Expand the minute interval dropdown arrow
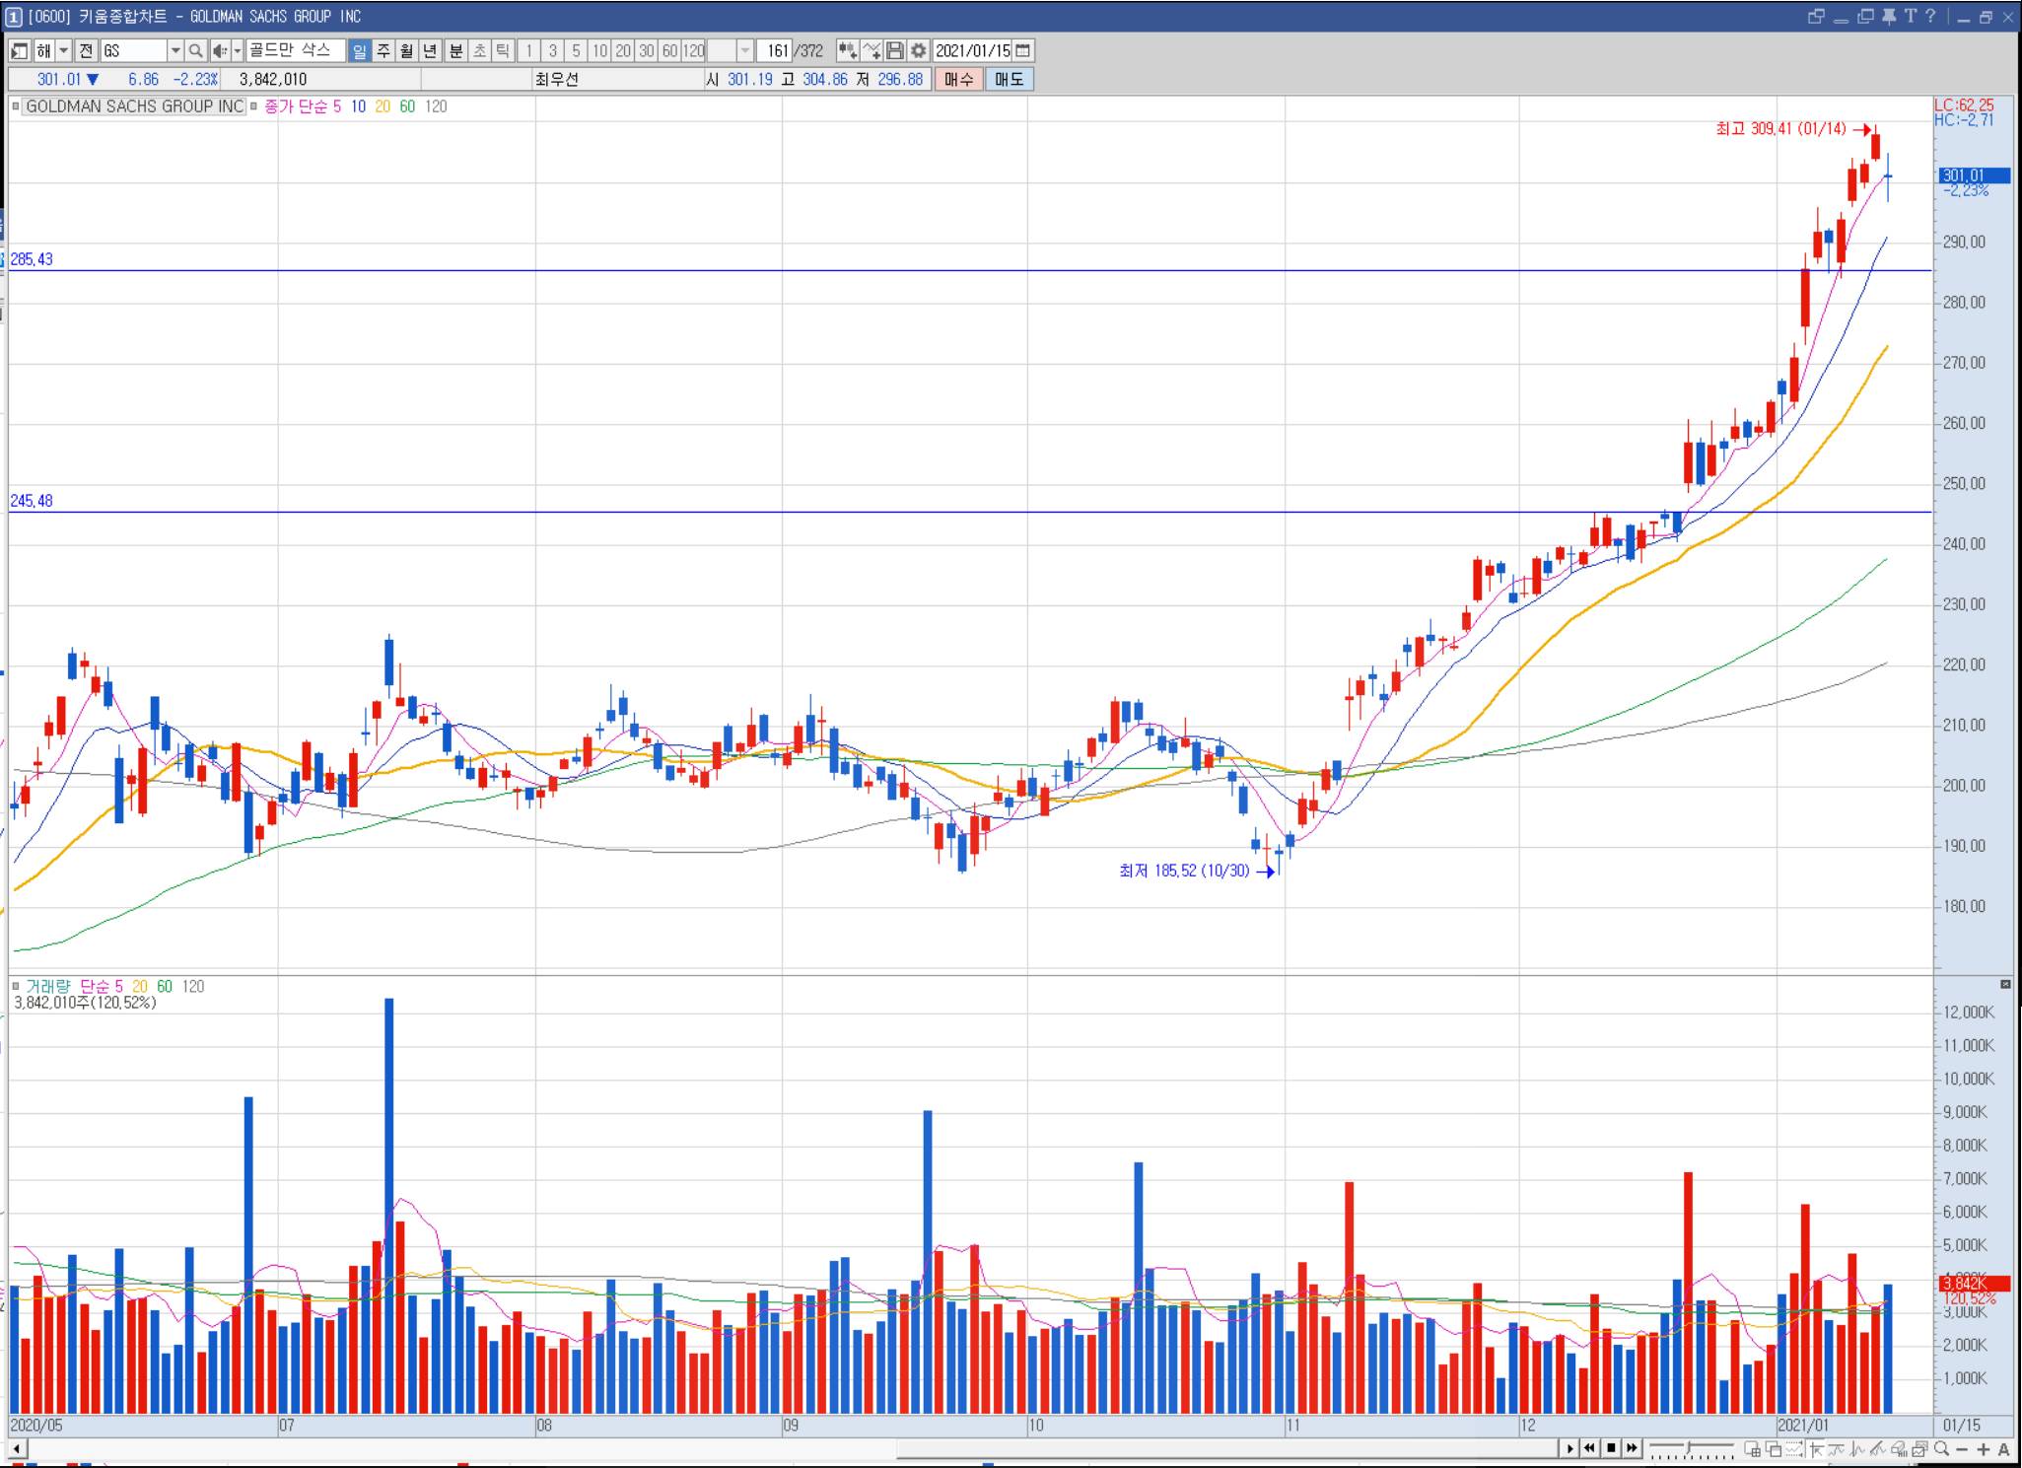Screen dimensions: 2022x1468 tap(745, 50)
